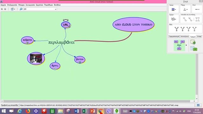Select the περιλαμβάνει linking phrase
Viewport: 203px width, 114px height.
click(61, 42)
